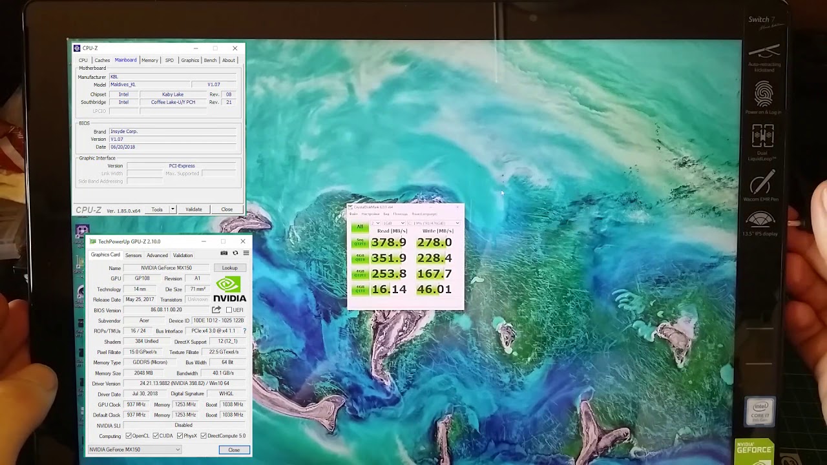The image size is (827, 465).
Task: Open the 1GiB test size dropdown
Action: 393,223
